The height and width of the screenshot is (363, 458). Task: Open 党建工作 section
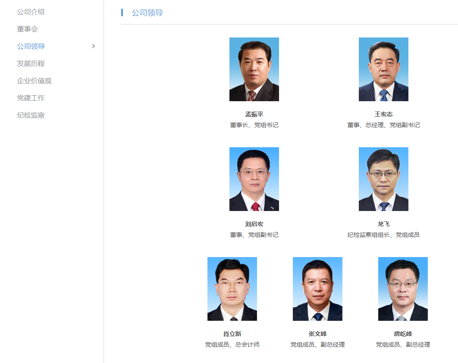pyautogui.click(x=31, y=98)
